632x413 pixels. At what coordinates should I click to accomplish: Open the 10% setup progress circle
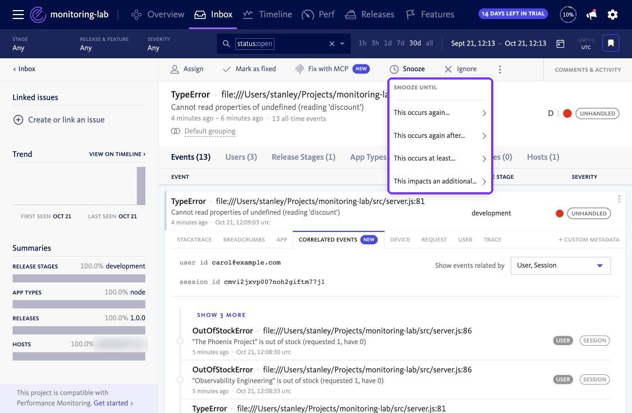[x=568, y=15]
